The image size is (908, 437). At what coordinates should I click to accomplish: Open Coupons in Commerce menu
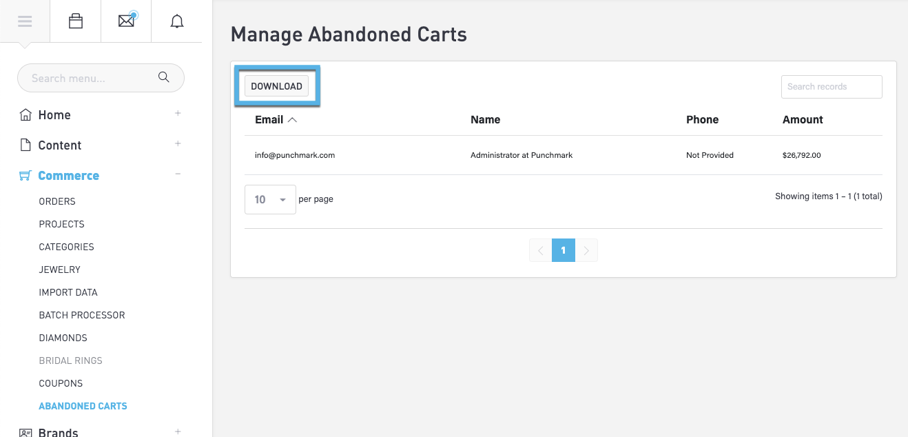click(61, 383)
